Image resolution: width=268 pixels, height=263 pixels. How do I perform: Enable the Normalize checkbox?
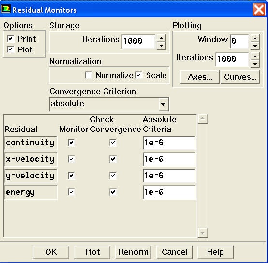click(x=89, y=75)
